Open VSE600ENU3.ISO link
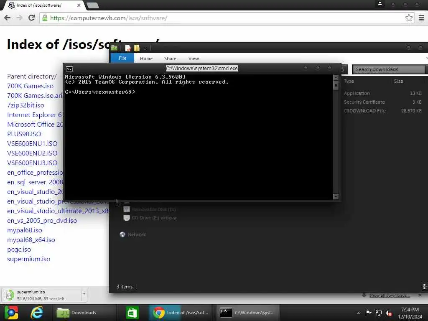Image resolution: width=428 pixels, height=321 pixels. coord(32,163)
